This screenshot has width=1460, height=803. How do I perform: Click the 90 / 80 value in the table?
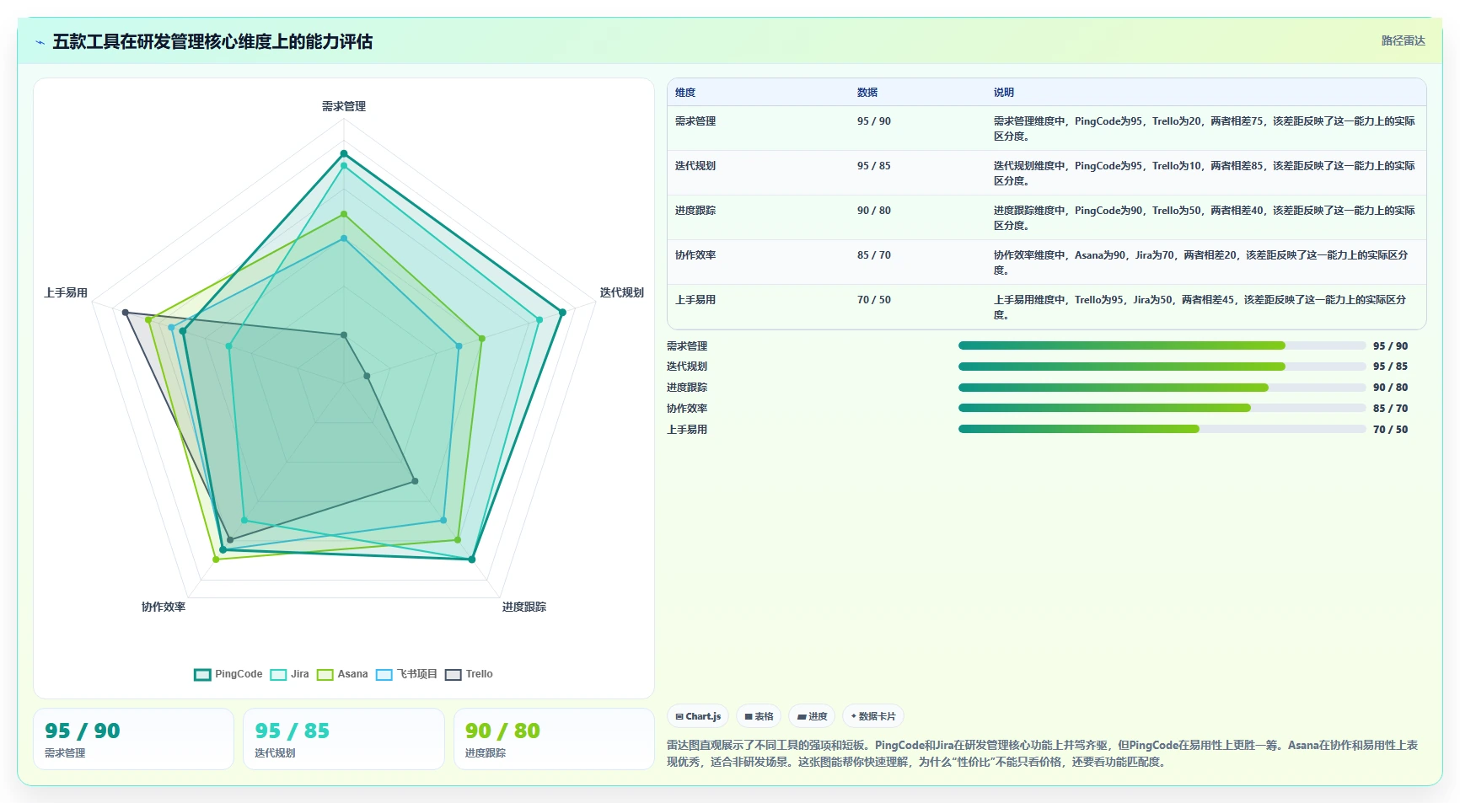pos(874,211)
